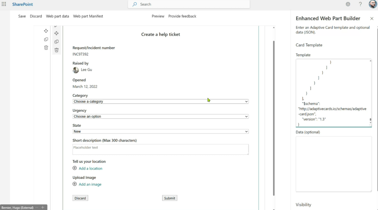378x210 pixels.
Task: Delete the section using outer trash icon
Action: tap(46, 47)
